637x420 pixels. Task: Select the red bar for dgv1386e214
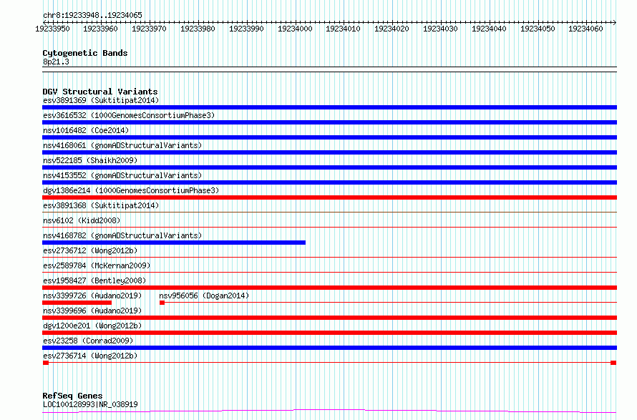point(329,197)
